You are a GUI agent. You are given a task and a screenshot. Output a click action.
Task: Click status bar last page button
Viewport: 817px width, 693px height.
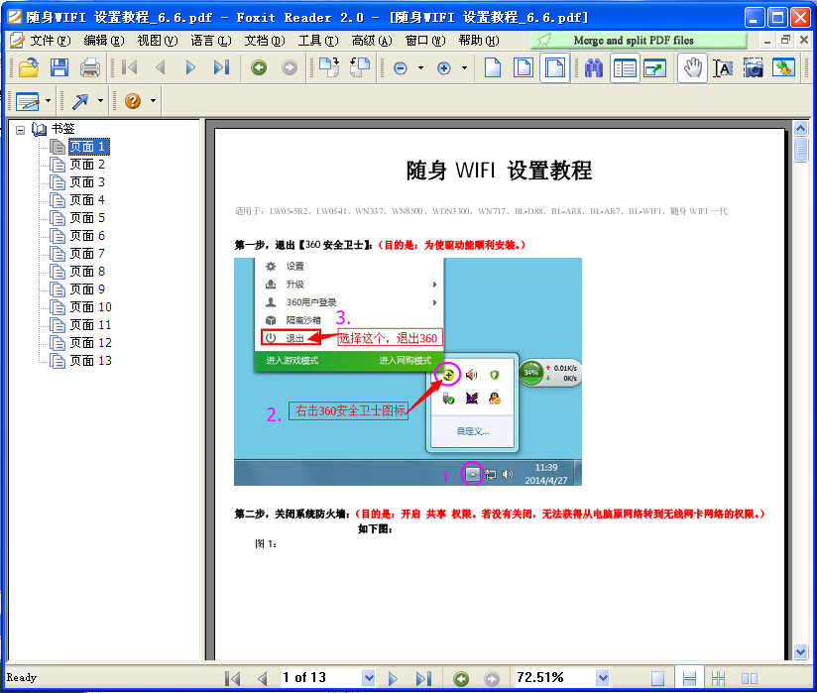pos(423,678)
